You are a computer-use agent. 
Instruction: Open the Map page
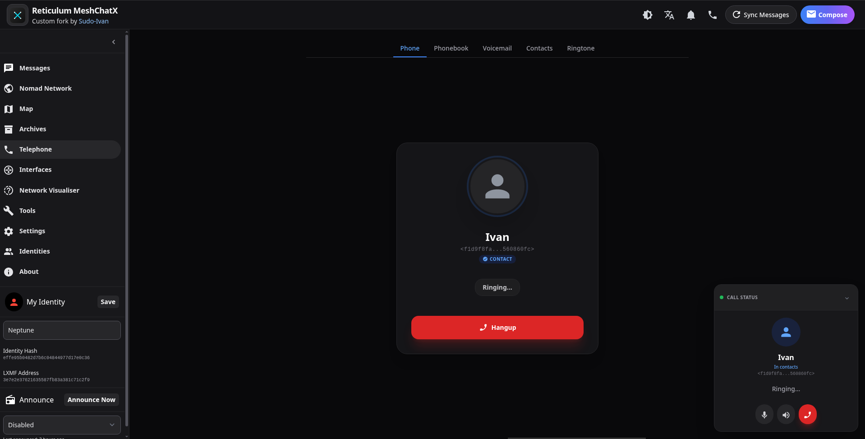click(x=26, y=109)
